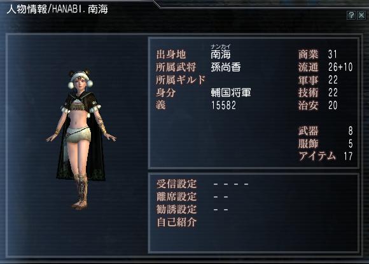Toggle the 離席設定 away setting
369x264 pixels.
[x=221, y=196]
